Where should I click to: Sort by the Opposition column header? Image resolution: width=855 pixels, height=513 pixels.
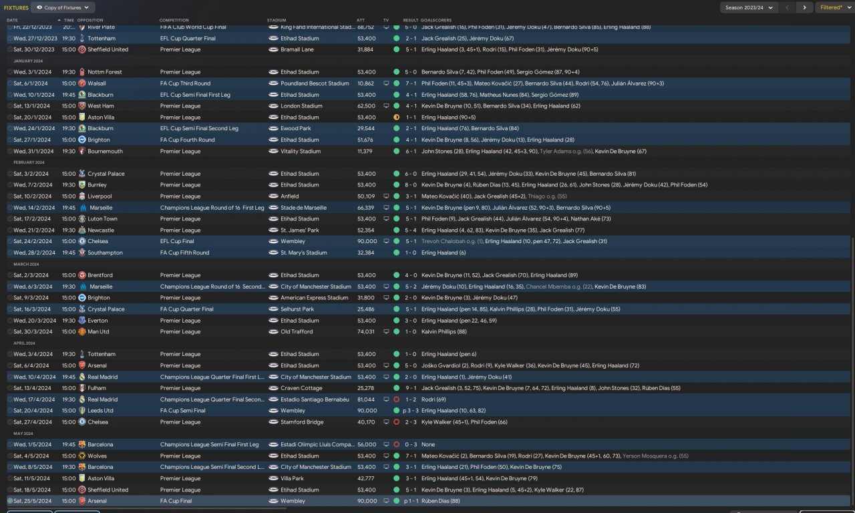pos(90,20)
